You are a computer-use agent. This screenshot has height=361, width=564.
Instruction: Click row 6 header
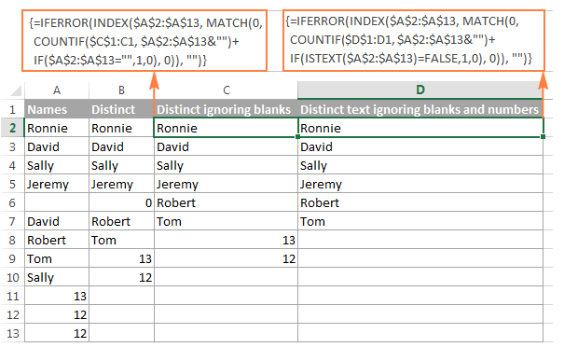coord(13,202)
